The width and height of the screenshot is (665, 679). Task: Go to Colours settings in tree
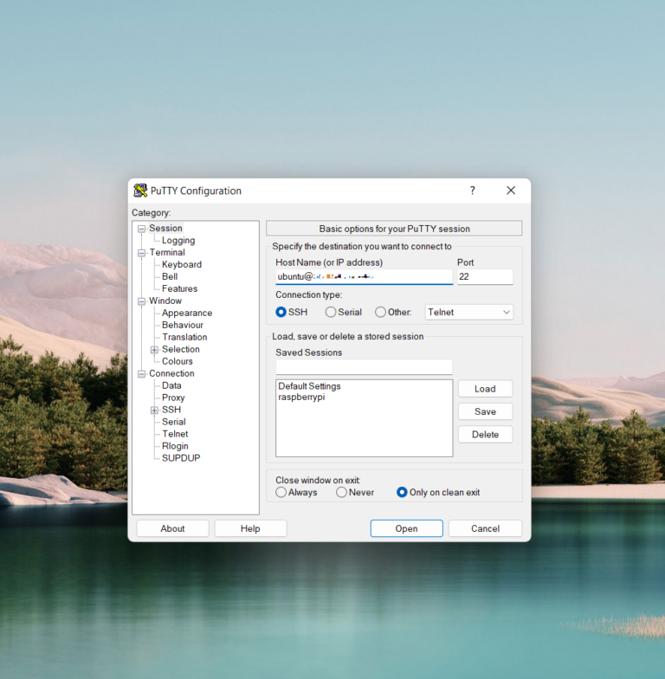coord(178,361)
